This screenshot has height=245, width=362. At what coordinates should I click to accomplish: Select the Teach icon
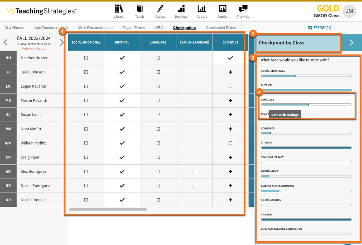[x=139, y=11]
